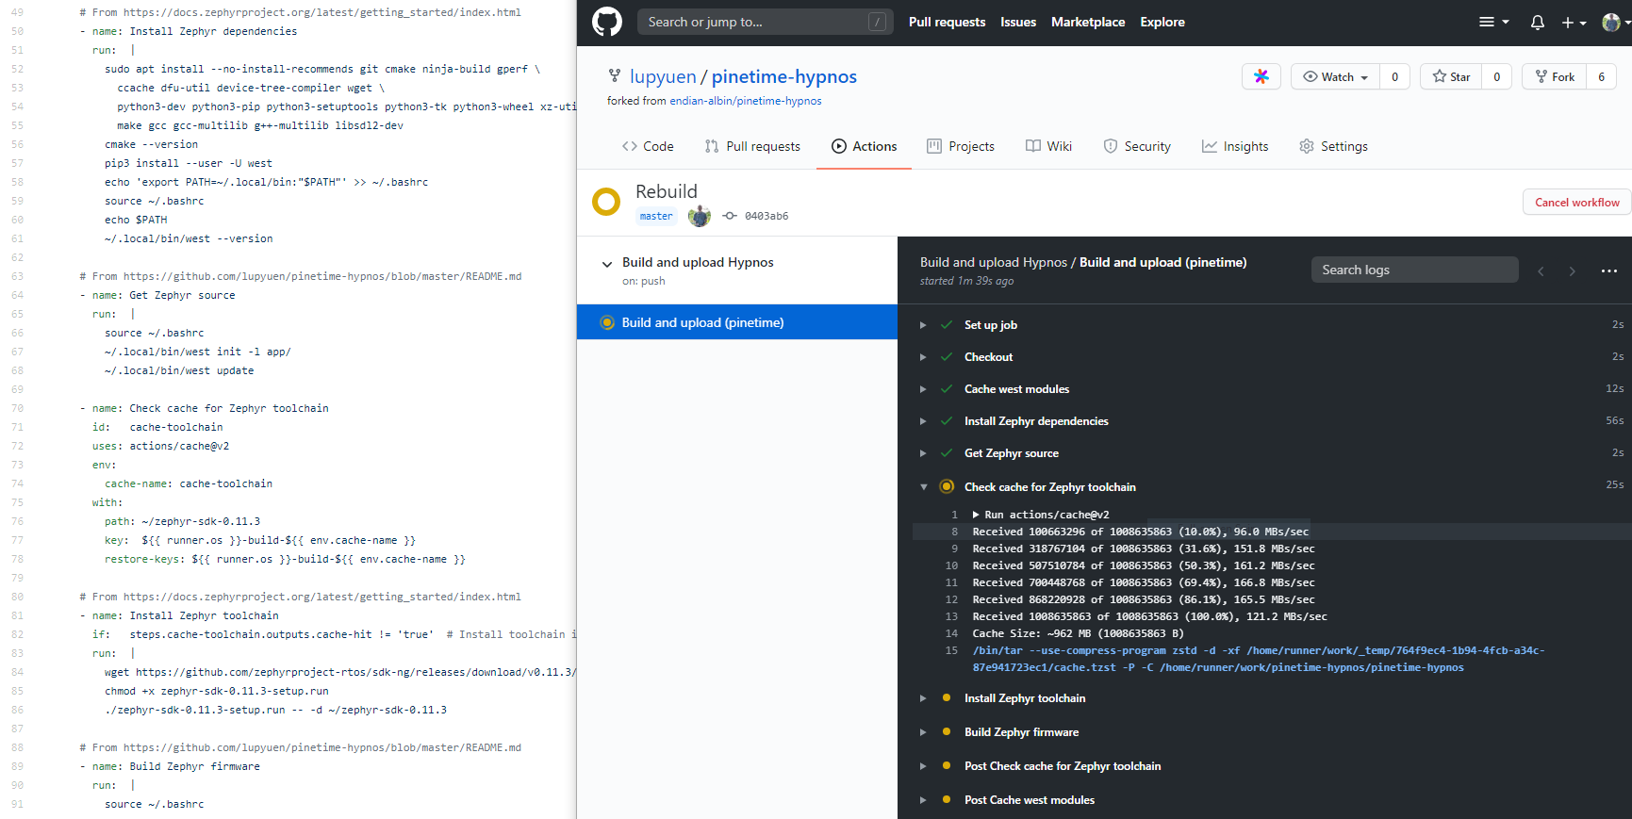
Task: Open the Watch dropdown
Action: [1336, 76]
